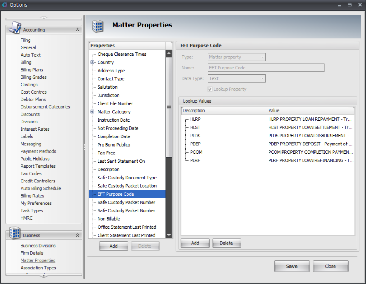The height and width of the screenshot is (284, 366).
Task: Click Delete below the Properties list
Action: [145, 246]
